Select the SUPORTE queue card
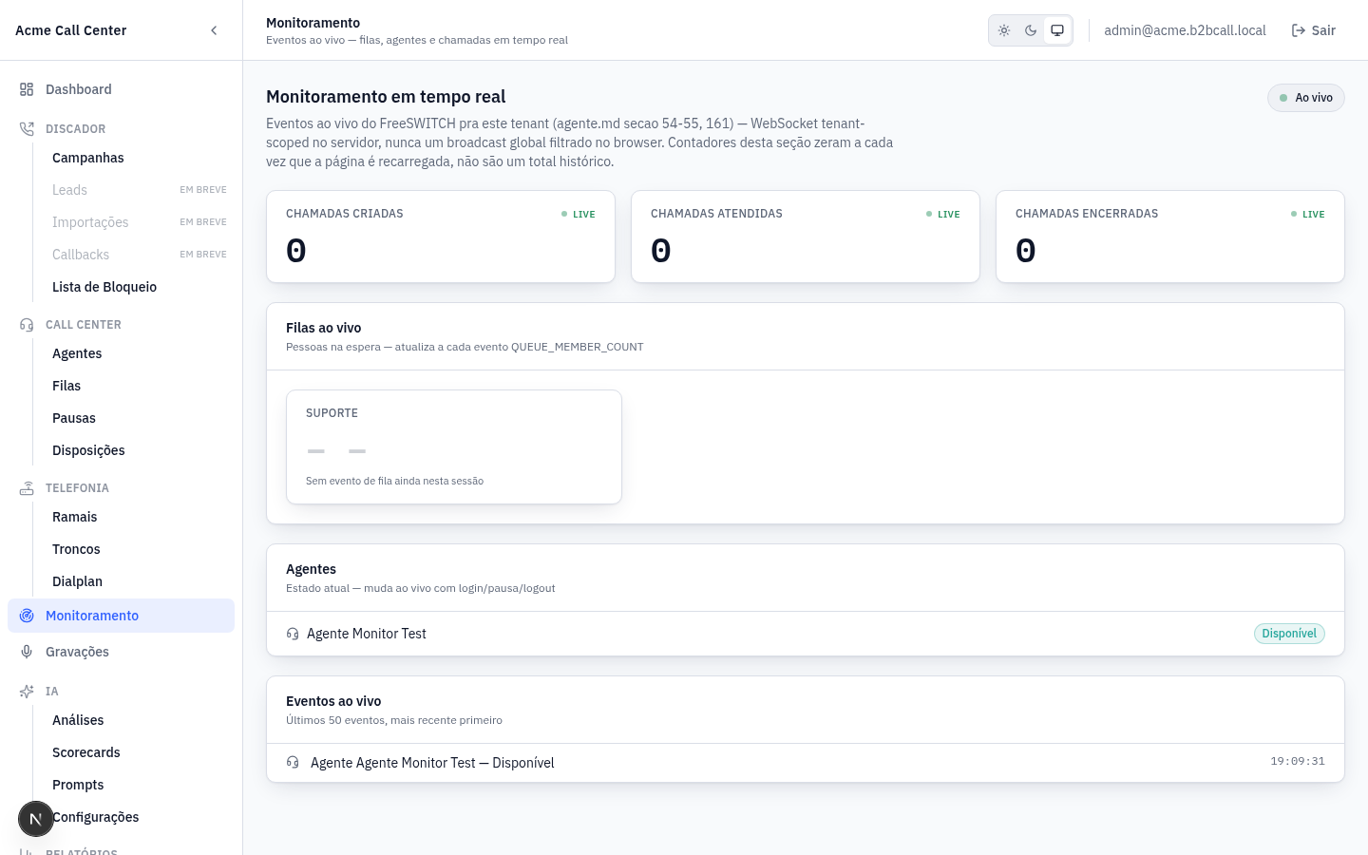The image size is (1368, 855). click(x=454, y=446)
